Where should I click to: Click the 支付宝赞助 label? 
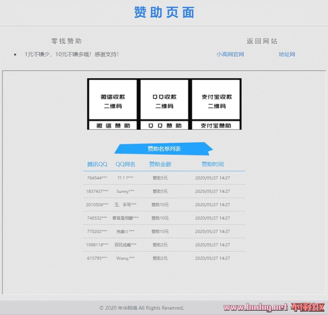point(216,126)
